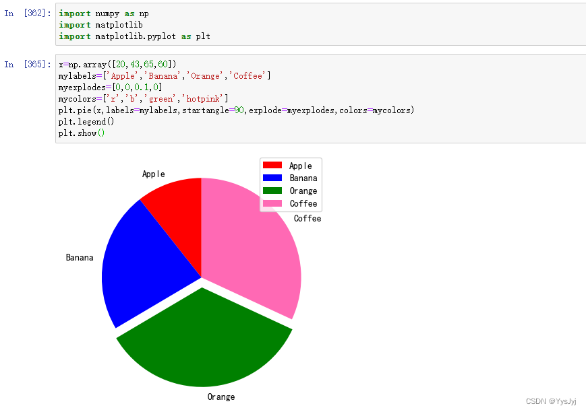The image size is (586, 412).
Task: Click the Coffee text in the legend
Action: point(303,203)
